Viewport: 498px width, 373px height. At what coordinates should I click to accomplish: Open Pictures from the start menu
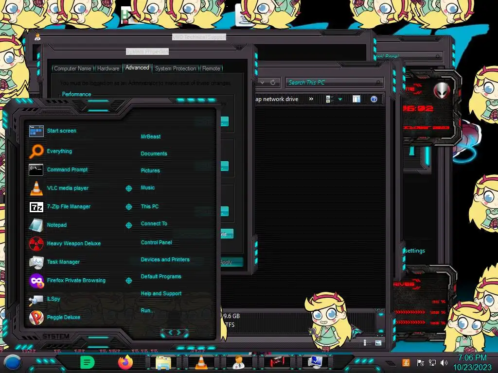pos(150,170)
